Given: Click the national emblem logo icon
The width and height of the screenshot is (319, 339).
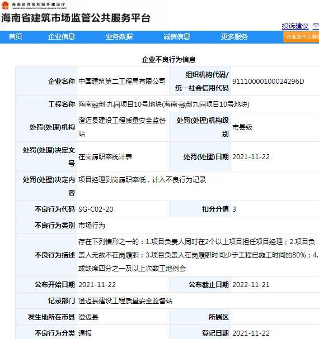Looking at the screenshot, I should pyautogui.click(x=5, y=5).
